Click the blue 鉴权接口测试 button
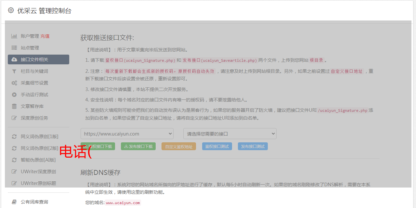This screenshot has width=416, height=208. (217, 146)
